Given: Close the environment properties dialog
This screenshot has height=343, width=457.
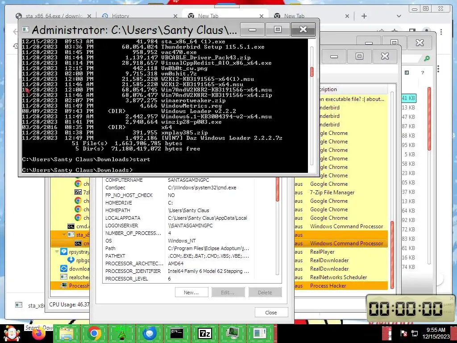Looking at the screenshot, I should pos(271,312).
